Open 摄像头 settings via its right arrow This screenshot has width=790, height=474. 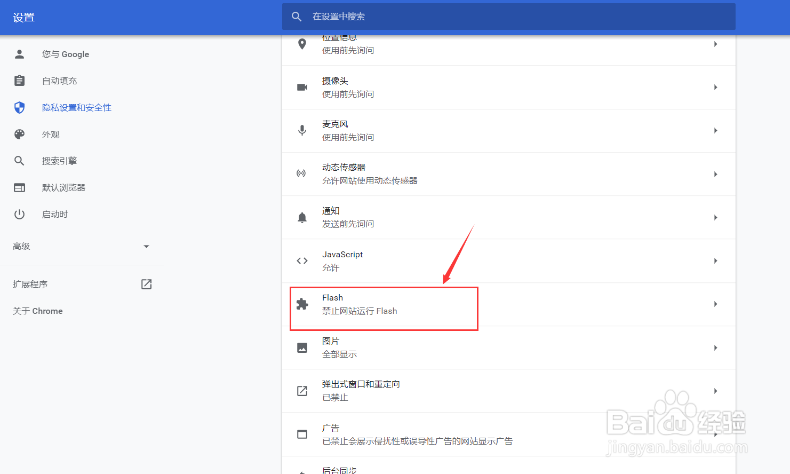click(x=715, y=87)
